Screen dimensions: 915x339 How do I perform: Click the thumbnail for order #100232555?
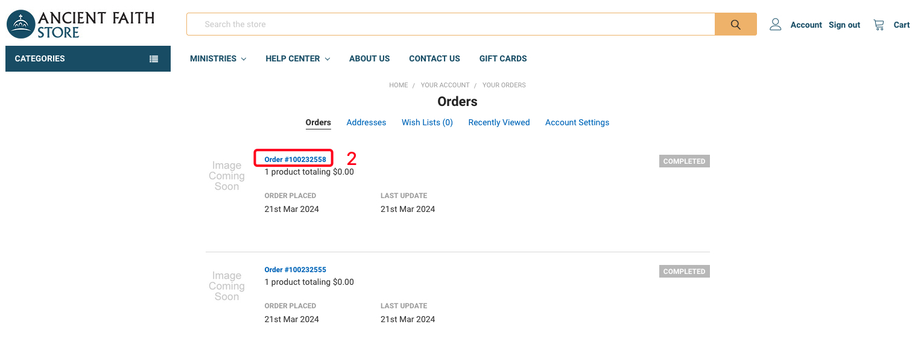coord(227,286)
